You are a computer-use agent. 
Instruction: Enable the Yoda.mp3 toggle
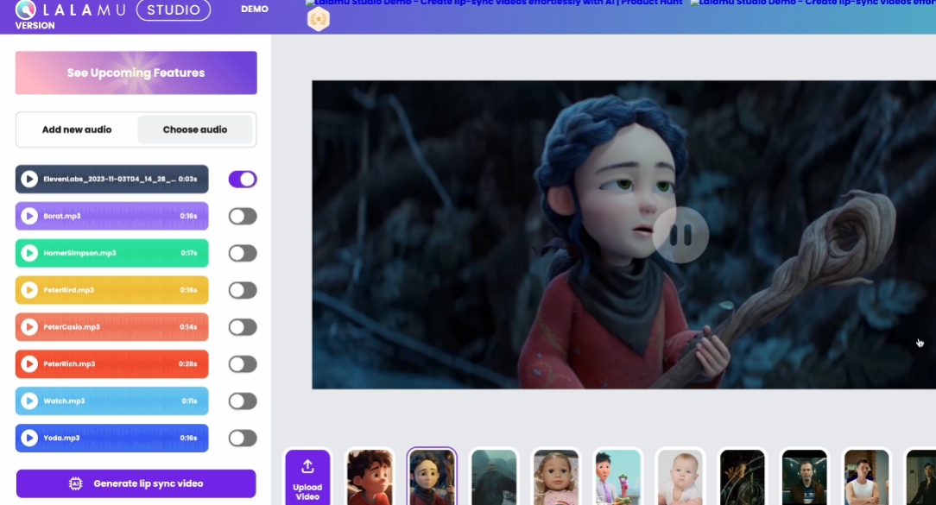tap(243, 439)
